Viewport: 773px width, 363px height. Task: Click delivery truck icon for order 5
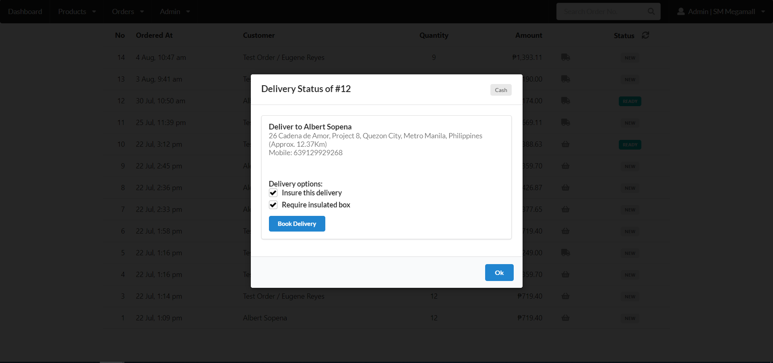coord(565,253)
